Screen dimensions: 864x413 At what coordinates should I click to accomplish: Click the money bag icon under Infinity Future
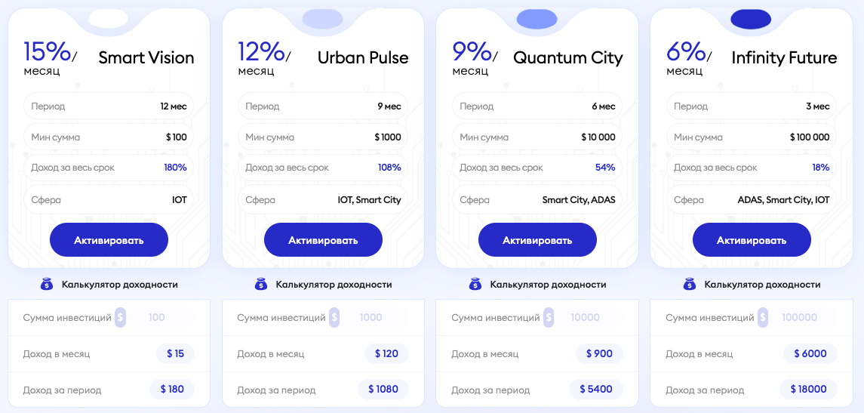(x=690, y=285)
